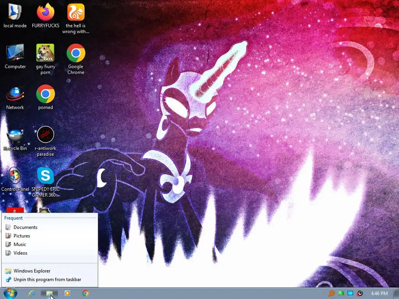Open Pictures from the jump list
Screen dimensions: 399x299
click(49, 236)
